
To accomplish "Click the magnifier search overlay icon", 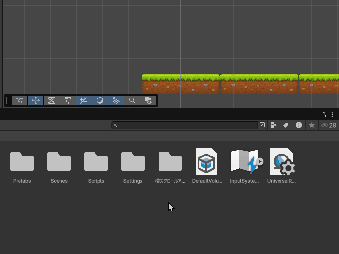I will (x=132, y=100).
